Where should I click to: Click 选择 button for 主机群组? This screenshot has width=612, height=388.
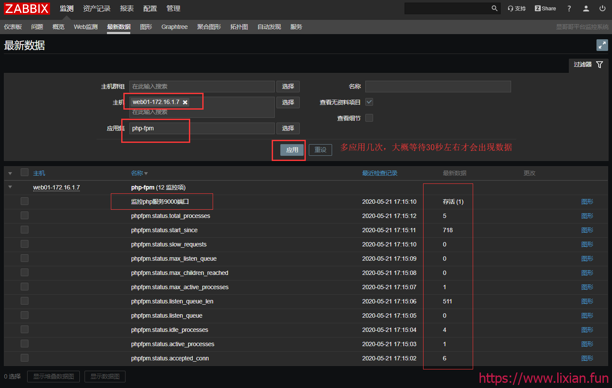288,86
